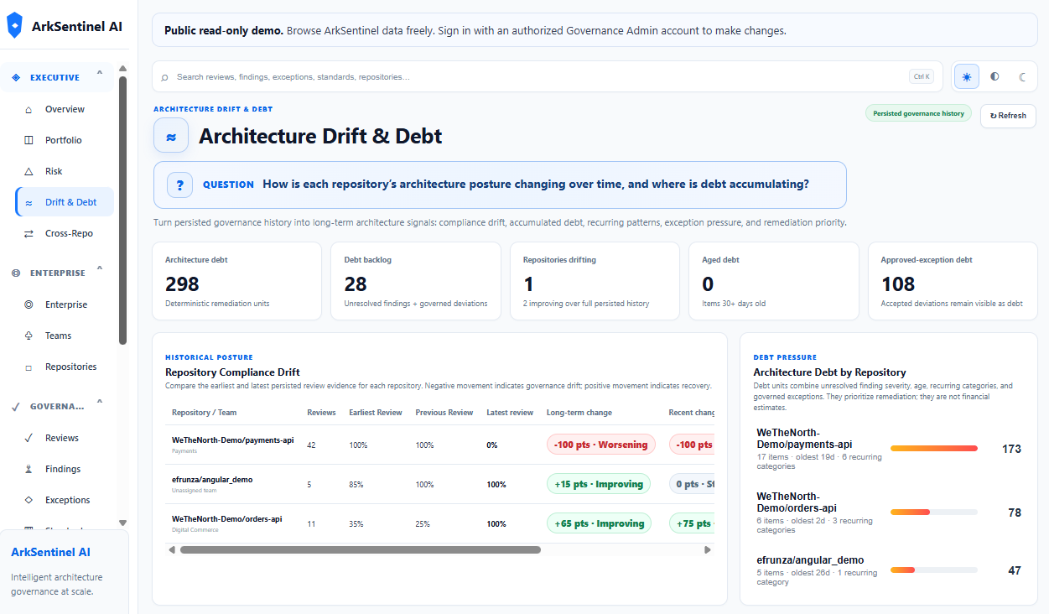Viewport: 1049px width, 614px height.
Task: Click the Cross-Repo arrows icon
Action: [29, 233]
